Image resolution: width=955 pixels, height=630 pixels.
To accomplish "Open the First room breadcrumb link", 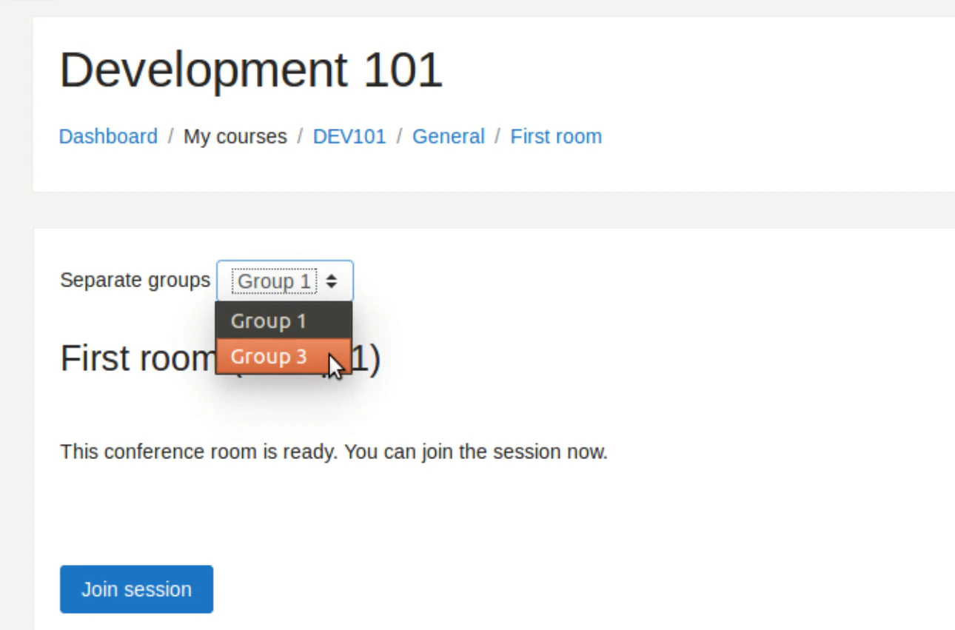I will click(x=556, y=136).
